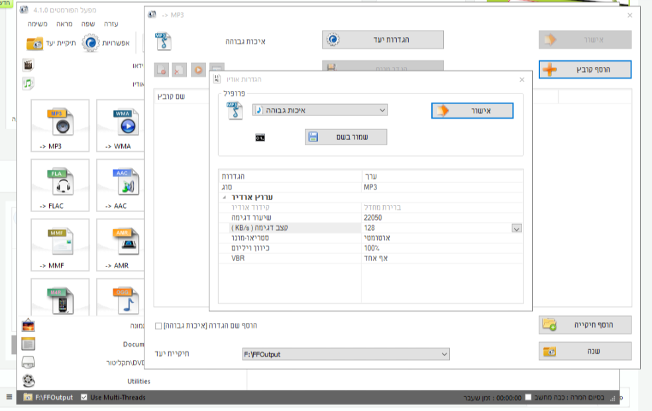
Task: Click the VBR setting row
Action: pyautogui.click(x=370, y=259)
